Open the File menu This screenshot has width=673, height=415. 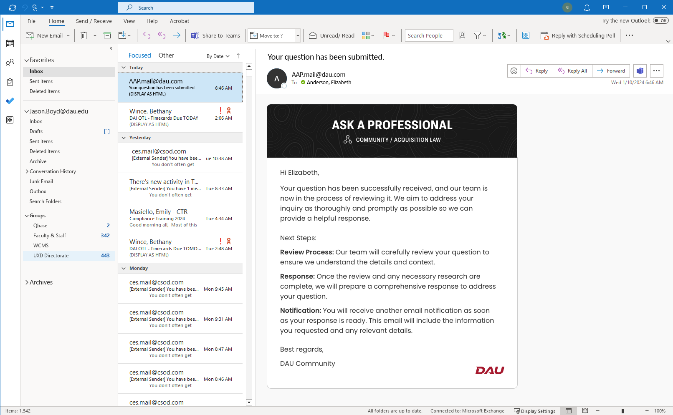click(31, 21)
